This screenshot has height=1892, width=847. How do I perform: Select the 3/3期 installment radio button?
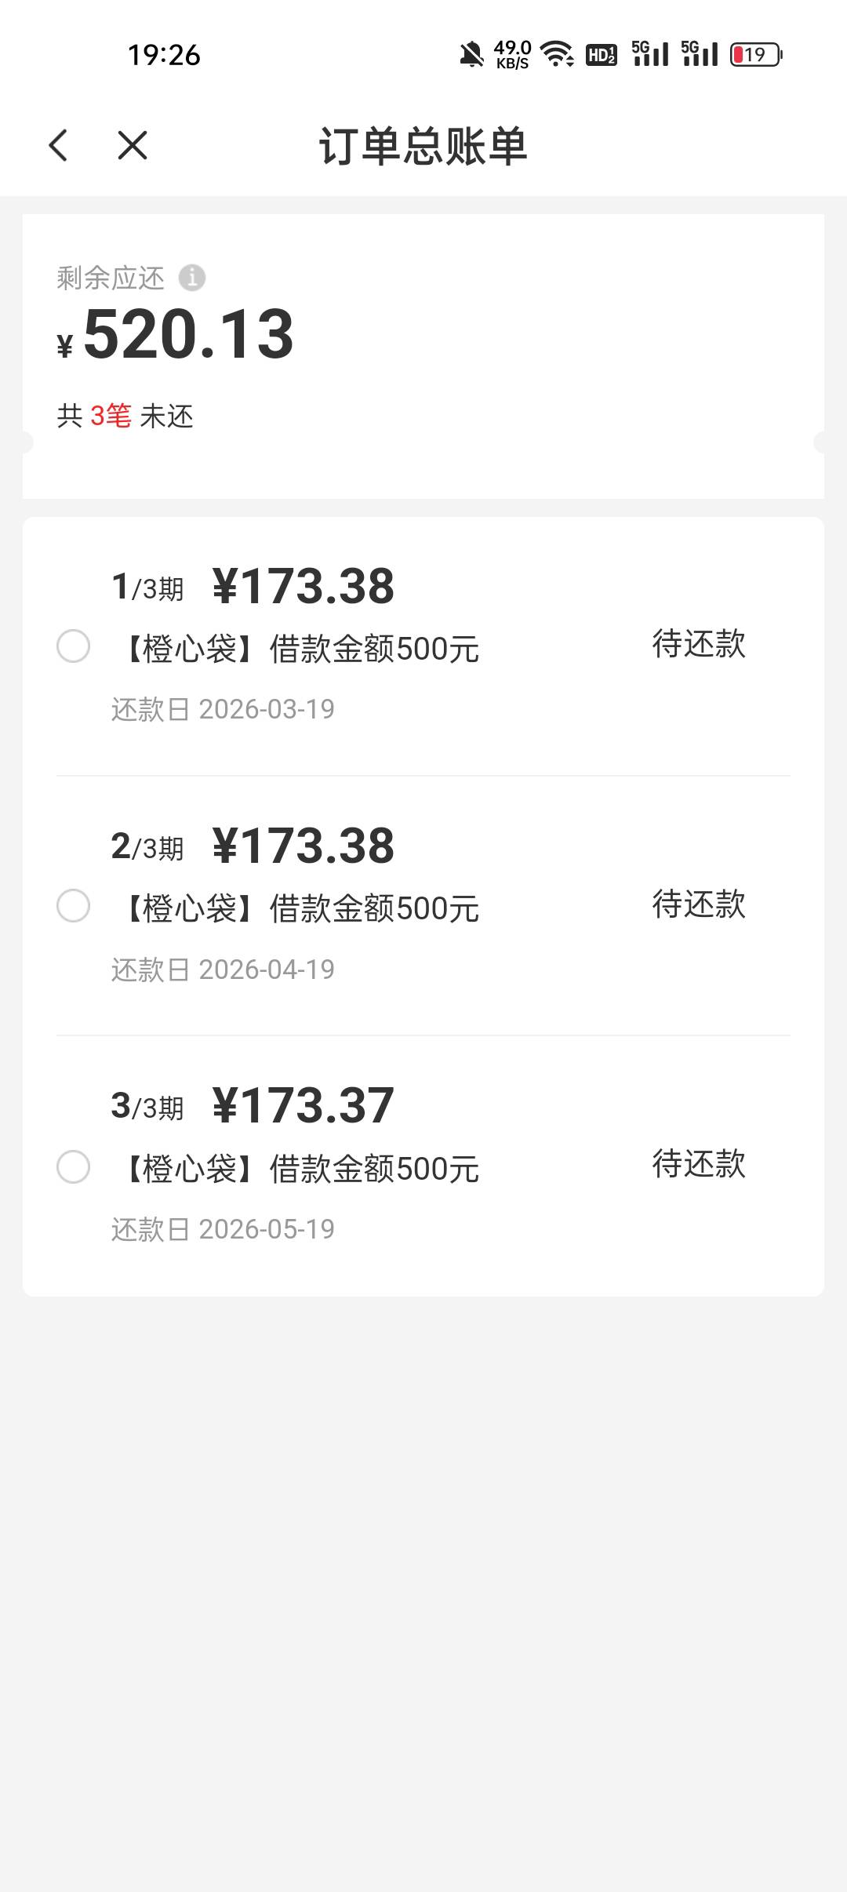[x=73, y=1166]
